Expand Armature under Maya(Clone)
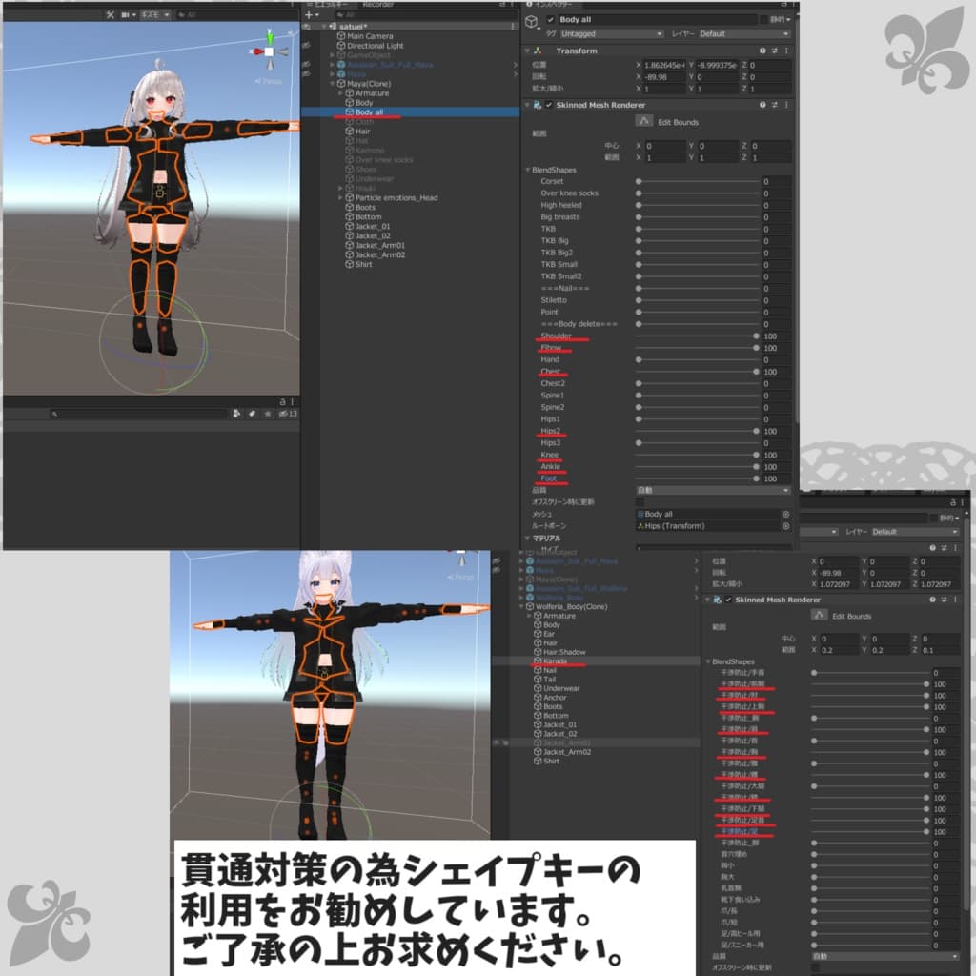Image resolution: width=976 pixels, height=976 pixels. (x=340, y=93)
